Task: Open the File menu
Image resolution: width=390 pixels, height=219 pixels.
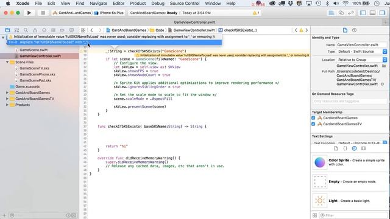Action: click(38, 4)
